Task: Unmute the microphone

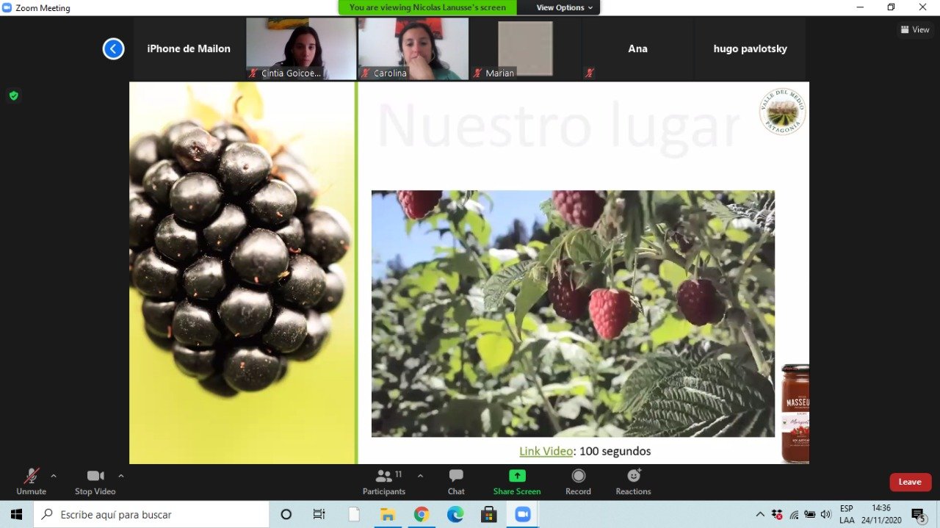Action: click(x=31, y=482)
